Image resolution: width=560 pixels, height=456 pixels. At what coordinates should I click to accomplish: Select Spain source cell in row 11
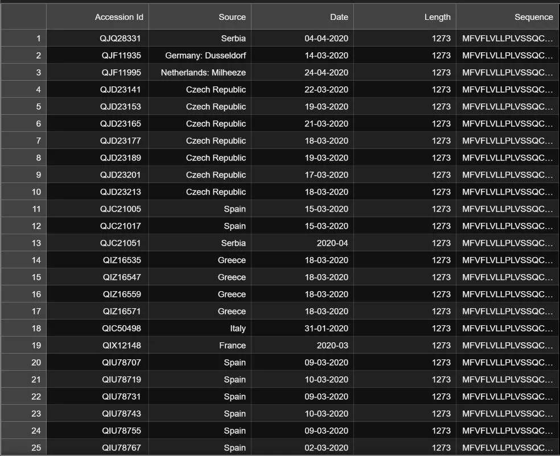(x=200, y=209)
